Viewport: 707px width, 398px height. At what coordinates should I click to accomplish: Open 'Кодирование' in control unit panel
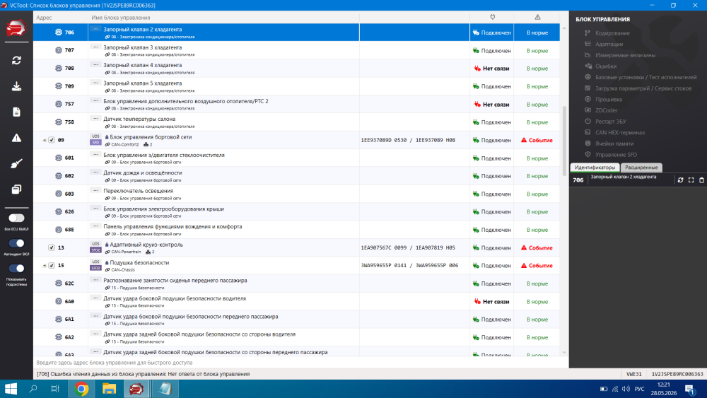coord(612,33)
